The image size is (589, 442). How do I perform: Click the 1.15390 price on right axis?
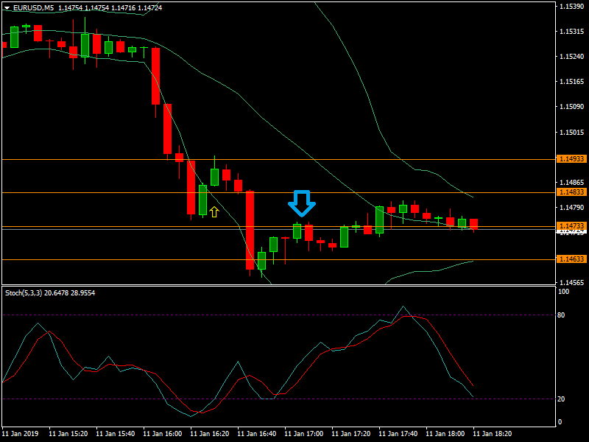pyautogui.click(x=571, y=6)
